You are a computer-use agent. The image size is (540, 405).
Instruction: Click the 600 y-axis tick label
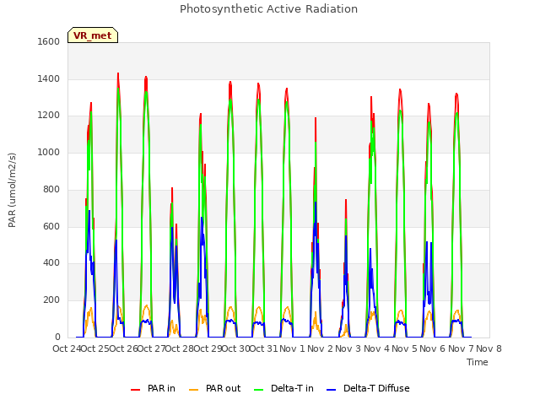click(51, 227)
